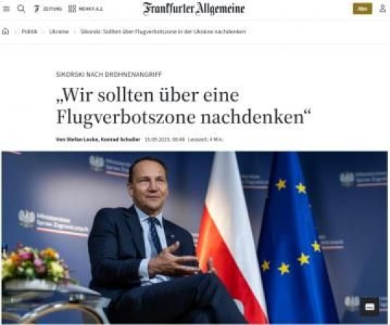Open the Sikorski article photo
Image resolution: width=390 pixels, height=325 pixels.
click(x=195, y=237)
